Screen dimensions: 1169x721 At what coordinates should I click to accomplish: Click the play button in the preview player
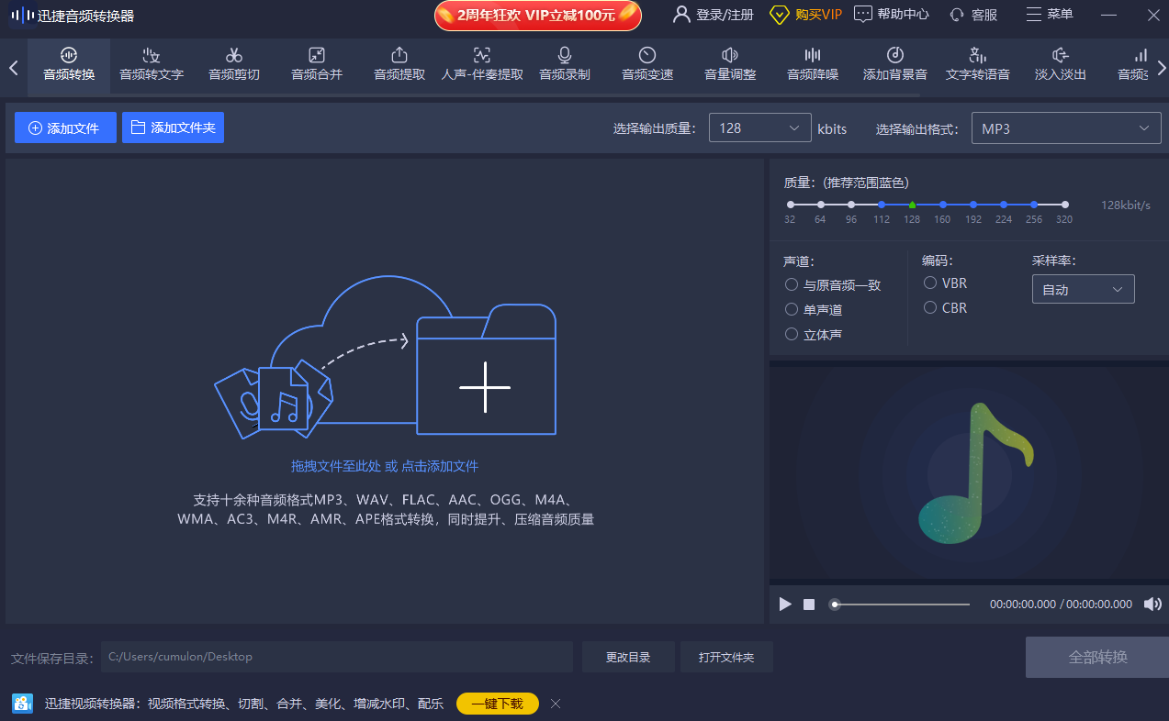[x=785, y=604]
